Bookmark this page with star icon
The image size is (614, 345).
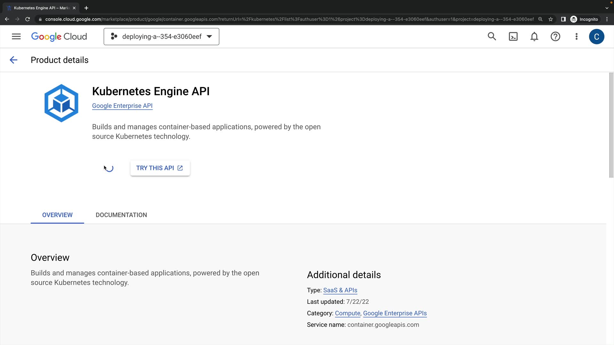(551, 19)
